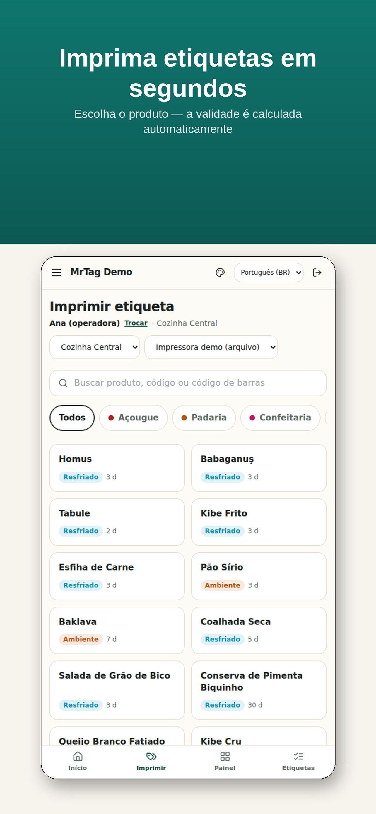Select the Padaria category filter

204,418
